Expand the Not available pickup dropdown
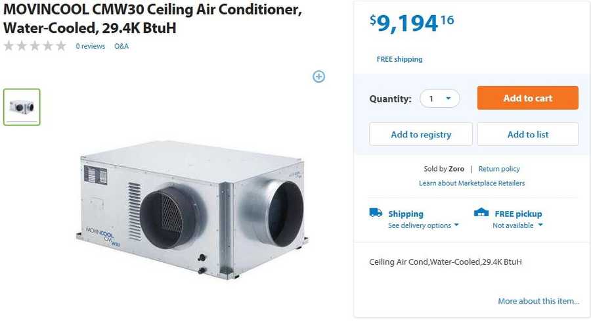The width and height of the screenshot is (591, 322). tap(518, 225)
